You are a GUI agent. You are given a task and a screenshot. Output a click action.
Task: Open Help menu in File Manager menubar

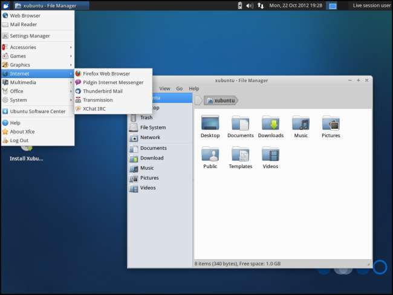pos(193,88)
